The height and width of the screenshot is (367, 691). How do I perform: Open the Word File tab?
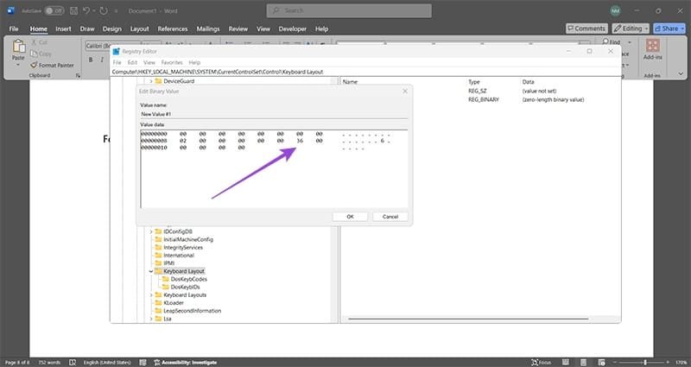pyautogui.click(x=14, y=28)
